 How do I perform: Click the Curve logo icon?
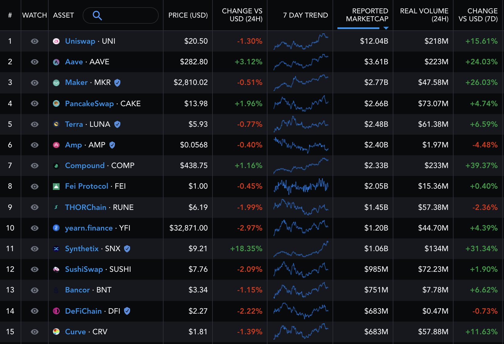[56, 332]
